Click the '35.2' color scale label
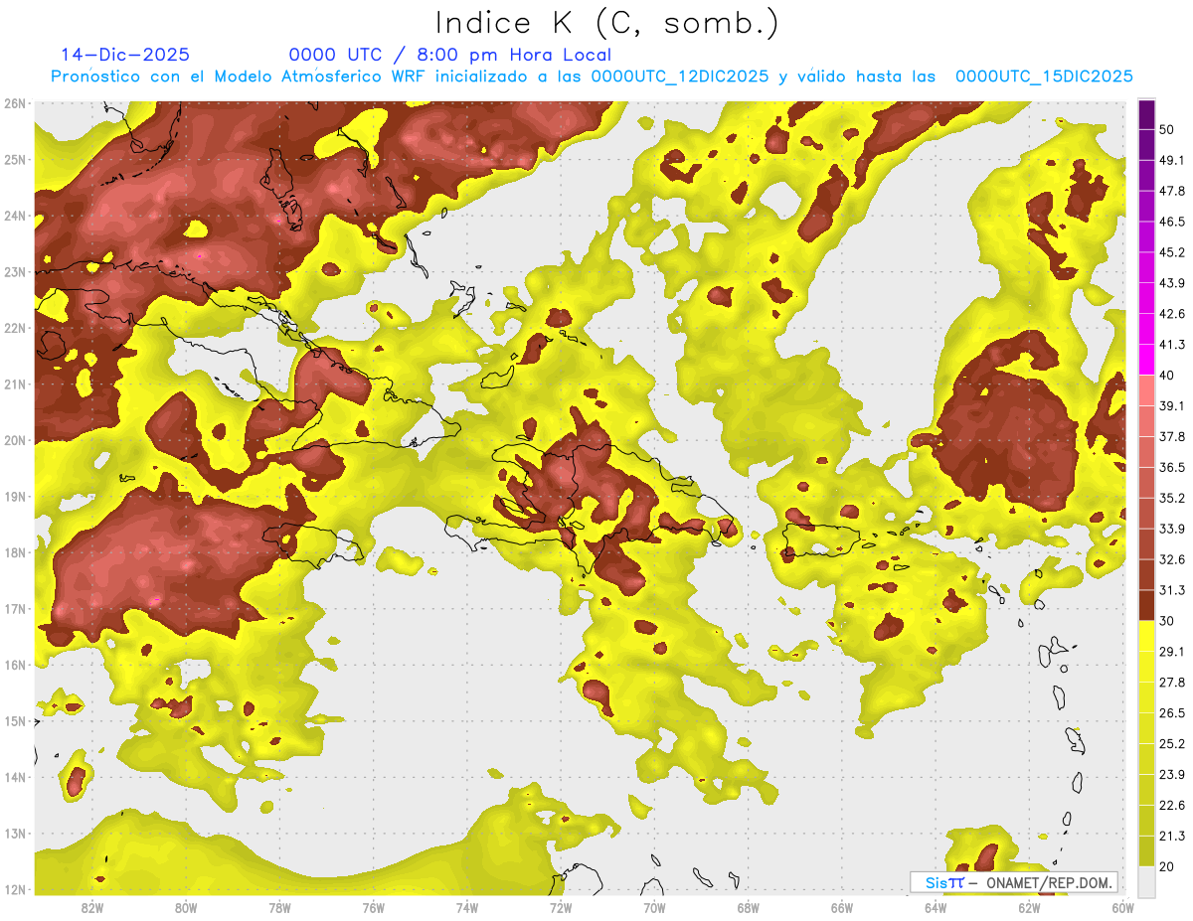This screenshot has height=921, width=1193. [1172, 498]
